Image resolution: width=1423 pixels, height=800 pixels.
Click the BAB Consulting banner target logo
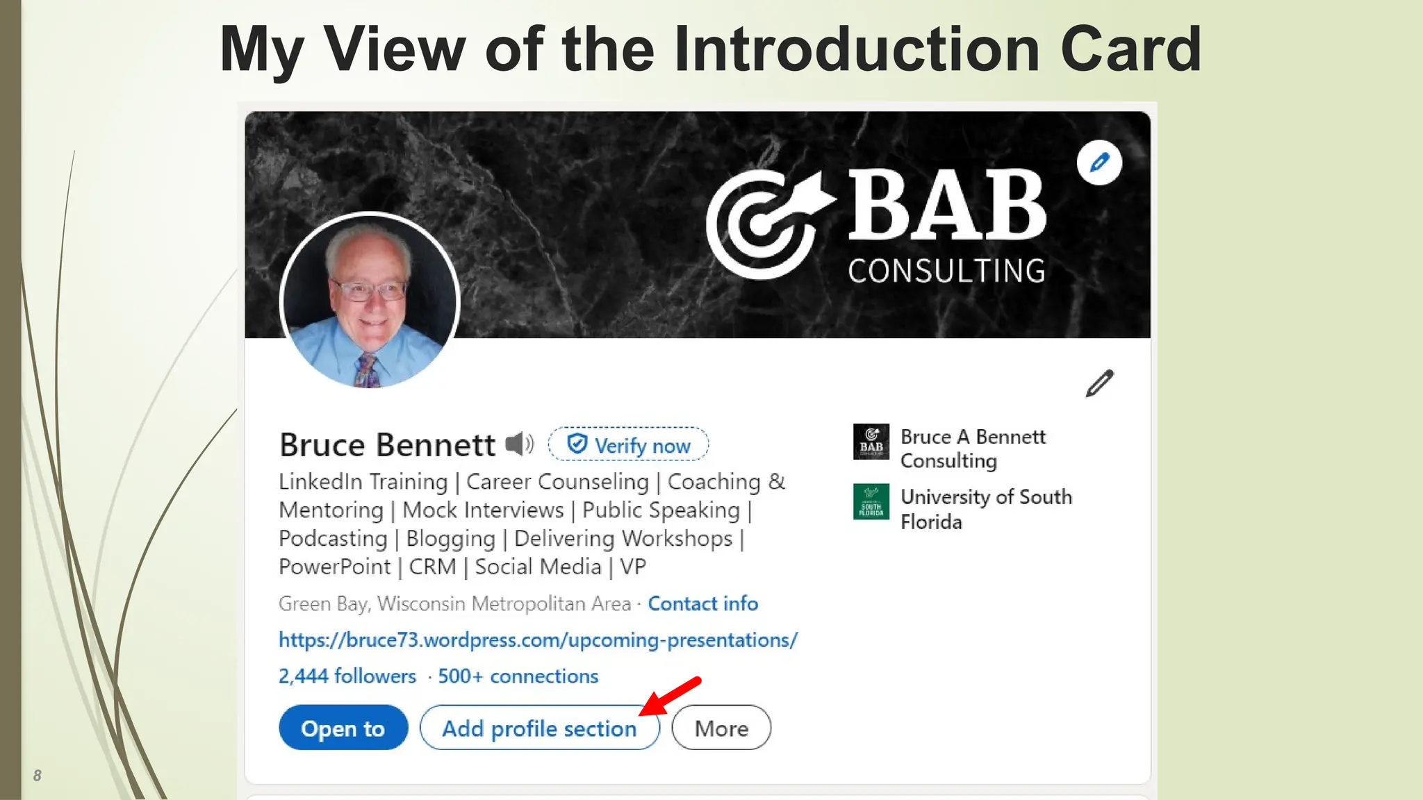(x=764, y=222)
